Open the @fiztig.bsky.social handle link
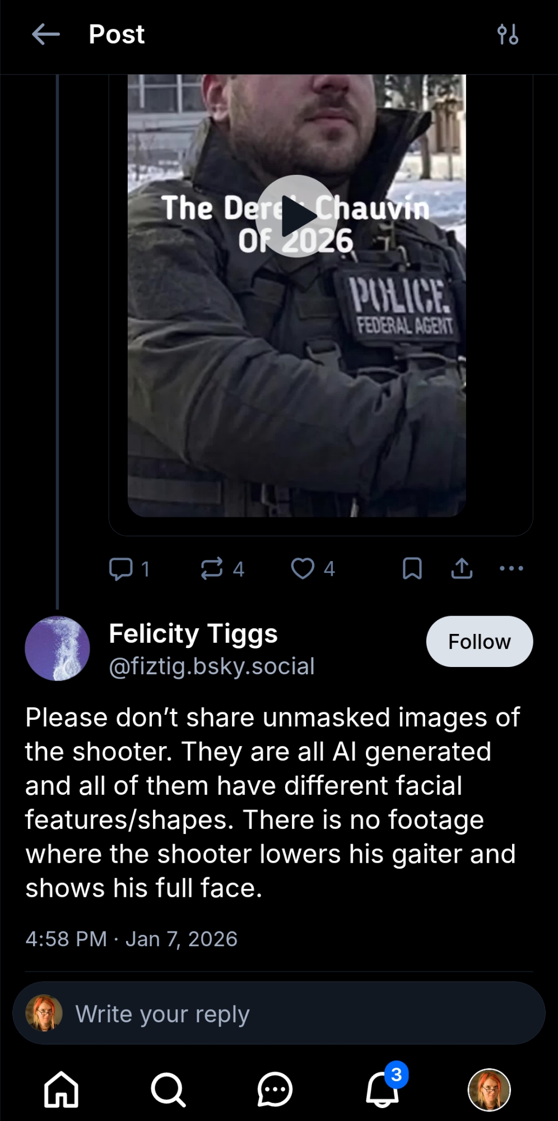558x1121 pixels. click(212, 666)
